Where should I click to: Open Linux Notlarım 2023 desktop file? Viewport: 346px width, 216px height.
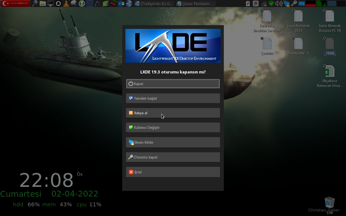(x=298, y=21)
